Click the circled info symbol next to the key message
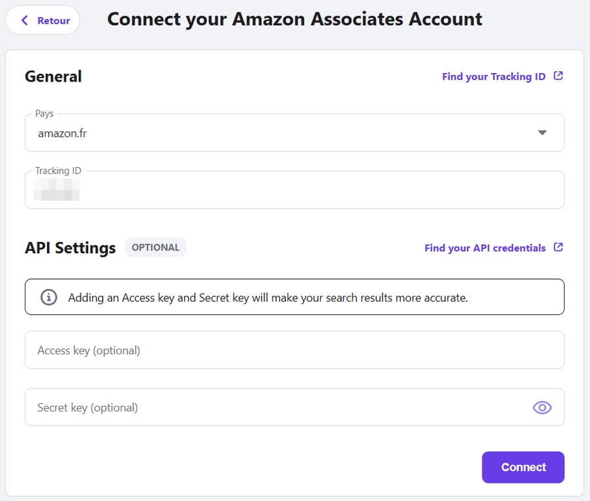This screenshot has width=590, height=501. pos(48,297)
